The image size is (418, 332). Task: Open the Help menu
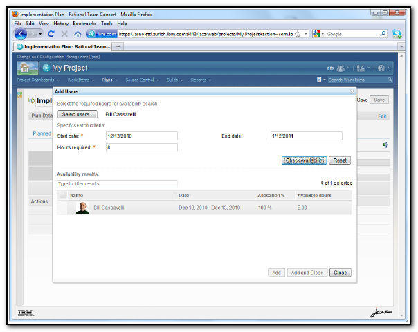pos(122,24)
